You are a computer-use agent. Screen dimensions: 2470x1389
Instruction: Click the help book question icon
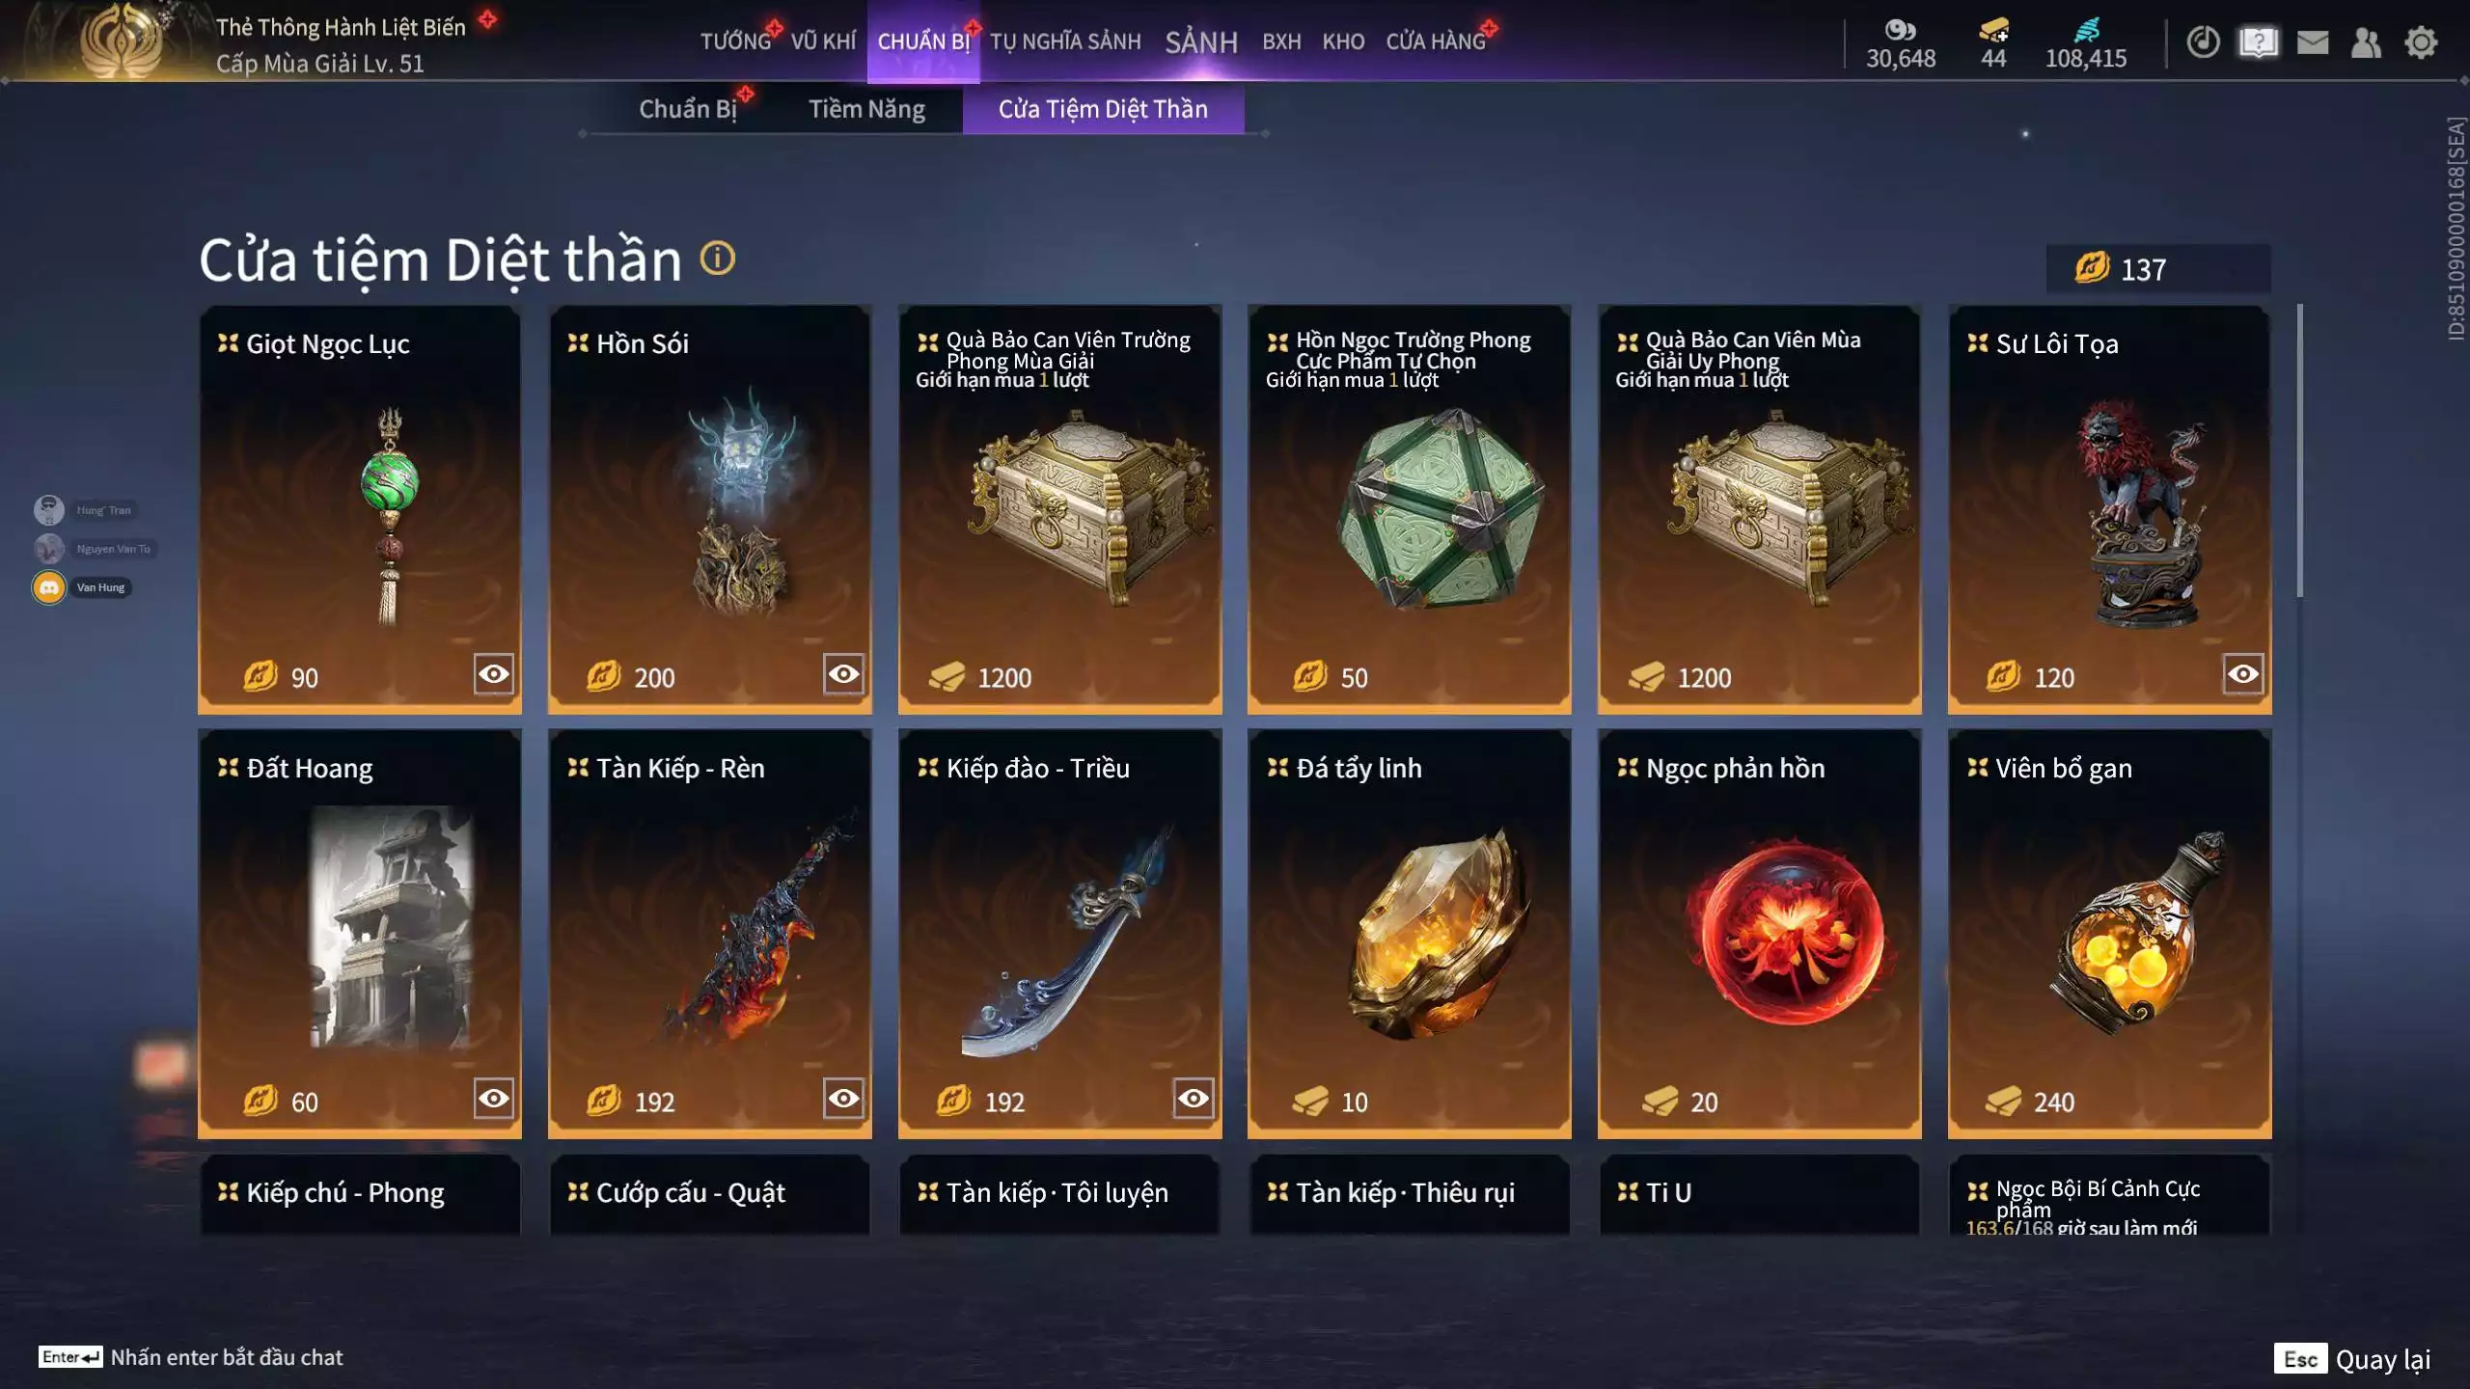2258,42
